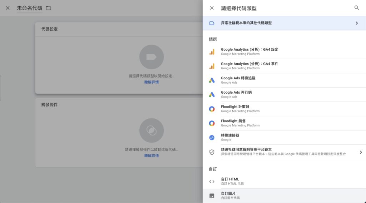
Task: Click the tag icon beside 探索社群範本庫
Action: click(x=212, y=23)
